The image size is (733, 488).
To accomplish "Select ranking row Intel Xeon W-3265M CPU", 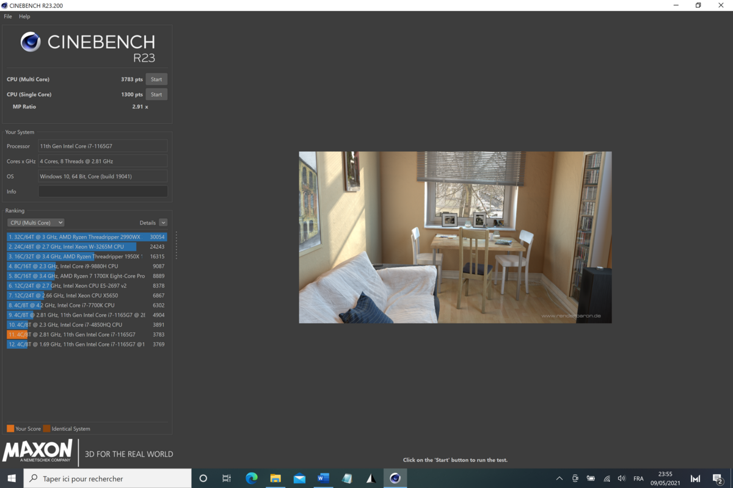I will point(87,246).
